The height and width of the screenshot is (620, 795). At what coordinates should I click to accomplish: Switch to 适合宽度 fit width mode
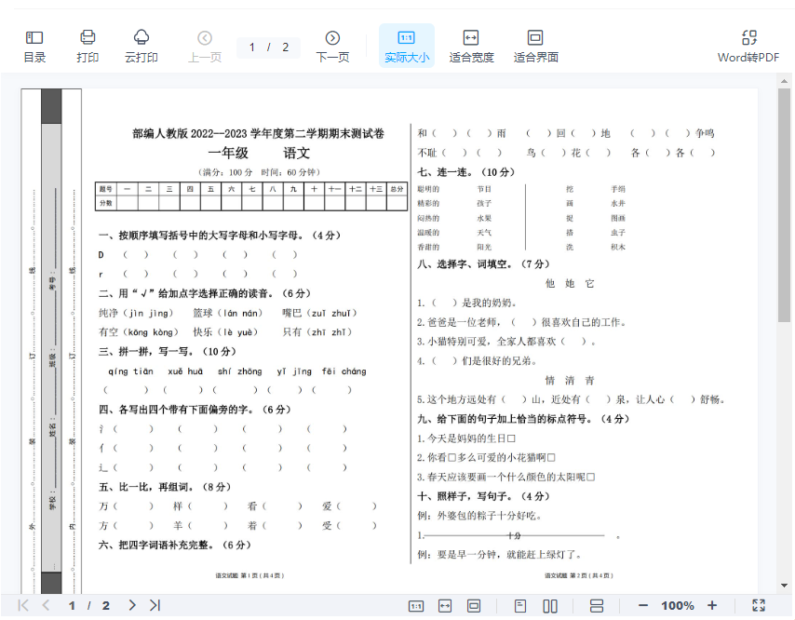471,46
